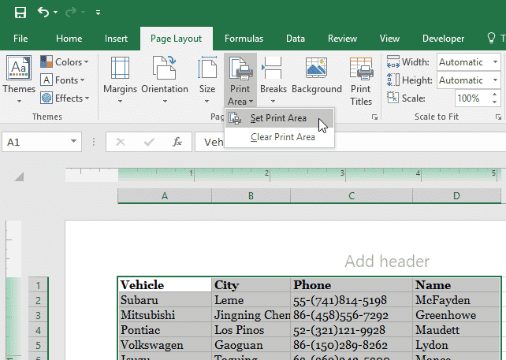Increase Scale with up spinner arrow
506x360 pixels.
495,95
